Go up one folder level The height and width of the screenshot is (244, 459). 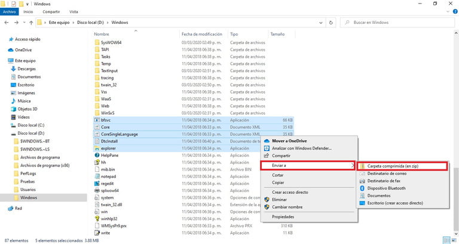click(31, 23)
